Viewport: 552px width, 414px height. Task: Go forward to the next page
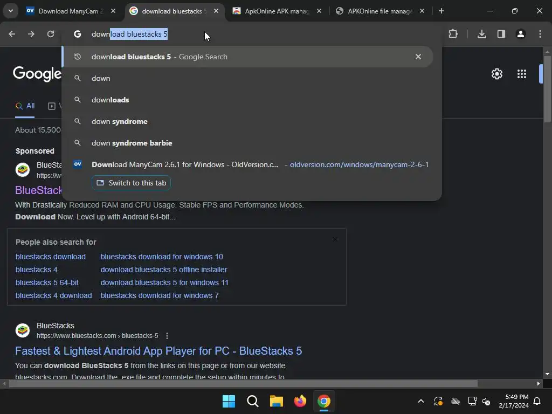tap(31, 34)
